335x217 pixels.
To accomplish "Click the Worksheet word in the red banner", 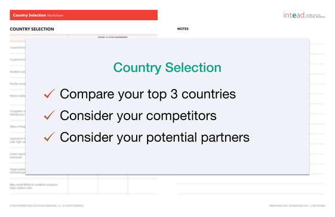I will point(55,16).
